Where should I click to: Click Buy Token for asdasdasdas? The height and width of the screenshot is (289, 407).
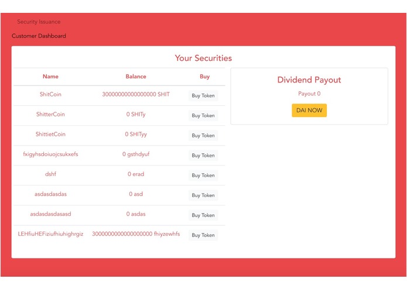tap(203, 195)
